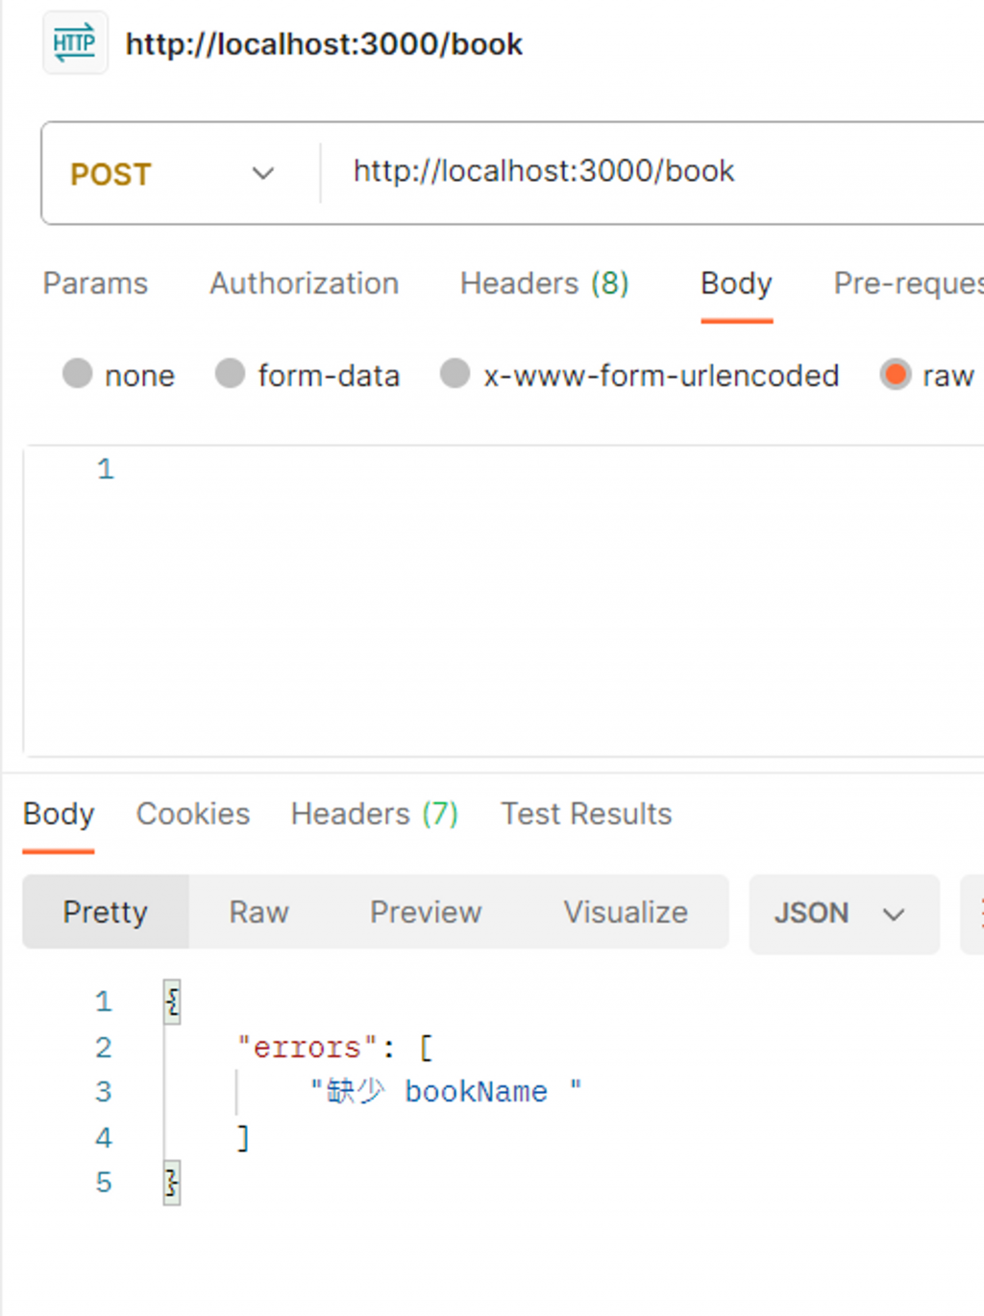Switch to the Authorization tab
984x1316 pixels.
[x=304, y=284]
